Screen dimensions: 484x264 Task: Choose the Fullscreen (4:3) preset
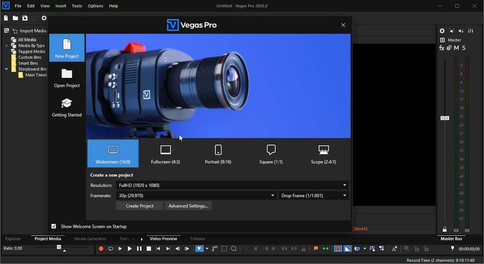coord(166,154)
